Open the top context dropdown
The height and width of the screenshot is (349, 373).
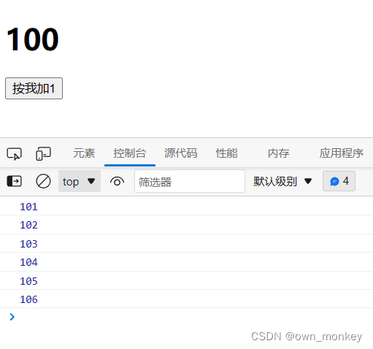pyautogui.click(x=80, y=181)
